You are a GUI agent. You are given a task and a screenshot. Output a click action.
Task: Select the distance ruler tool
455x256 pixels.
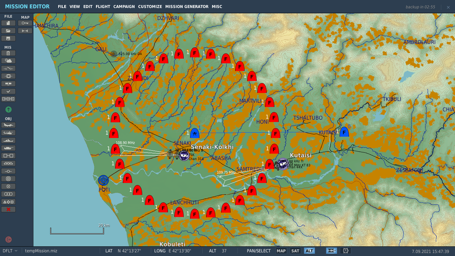(x=25, y=31)
